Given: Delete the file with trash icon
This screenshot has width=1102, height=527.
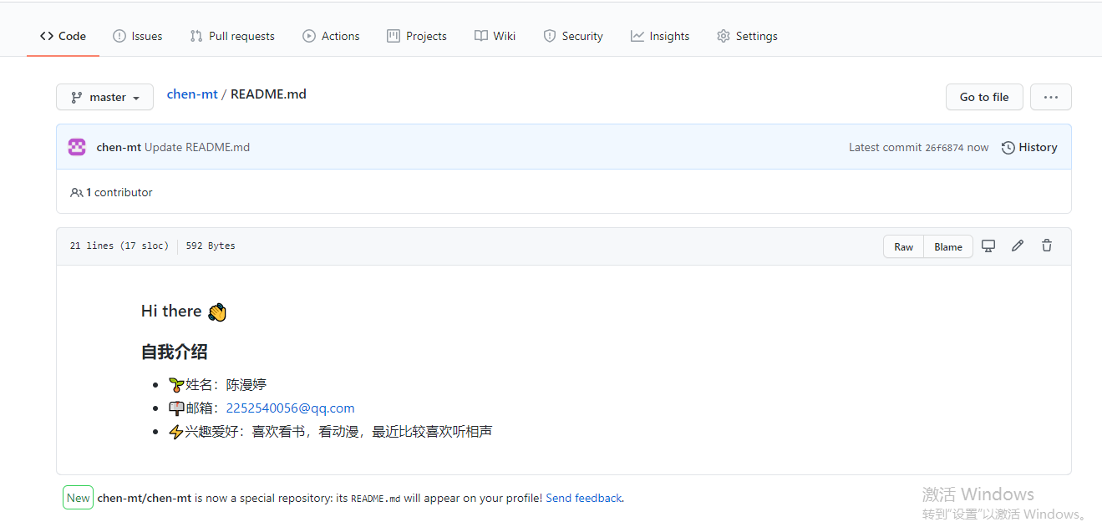Looking at the screenshot, I should (x=1047, y=246).
